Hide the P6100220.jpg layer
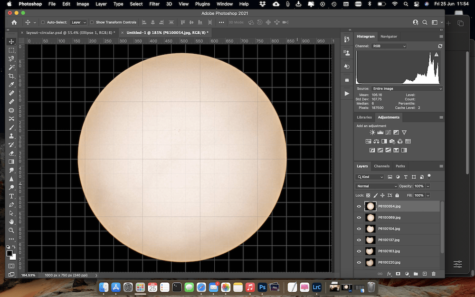 359,262
